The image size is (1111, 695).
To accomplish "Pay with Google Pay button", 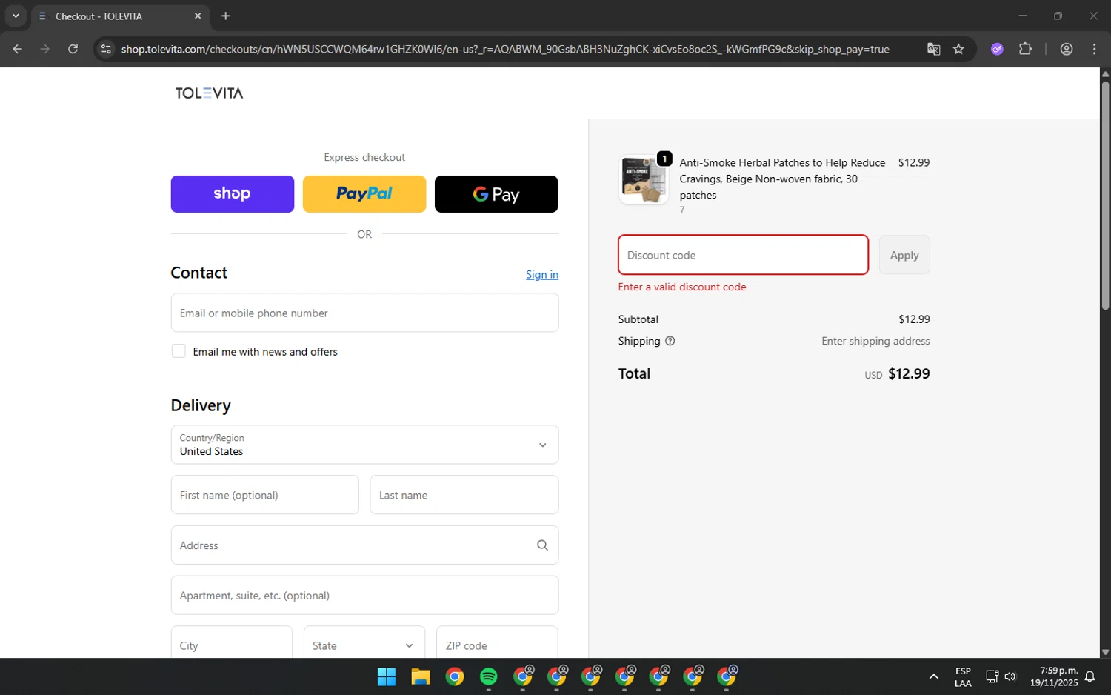I will point(496,194).
